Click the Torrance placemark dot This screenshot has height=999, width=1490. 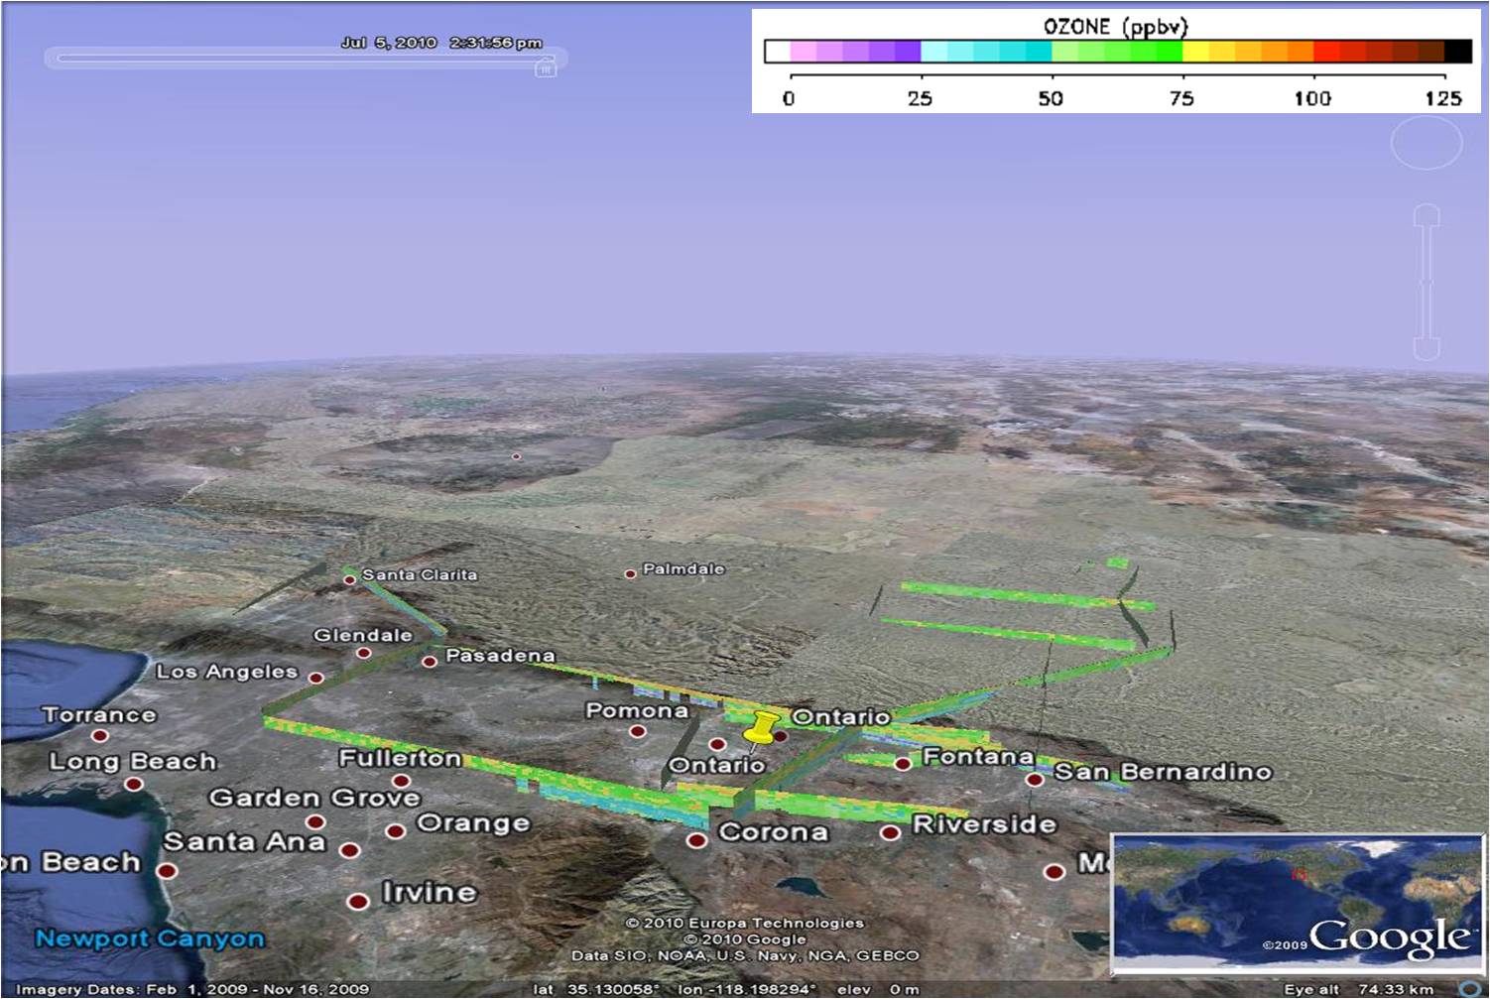[x=99, y=735]
